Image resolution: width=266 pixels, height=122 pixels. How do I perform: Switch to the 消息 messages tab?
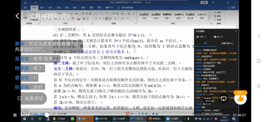click(x=205, y=43)
